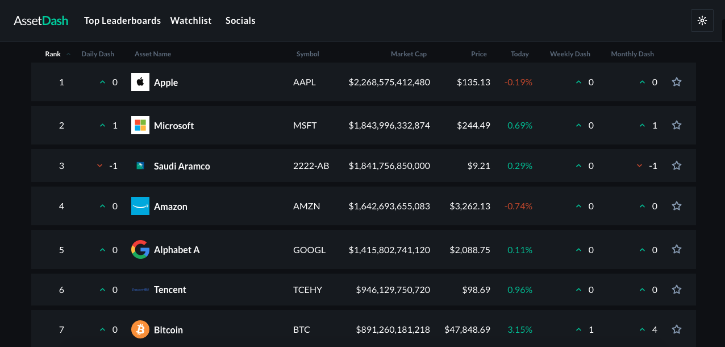Screen dimensions: 725x347
Task: Click Tencent market cap $946,129,750,720
Action: coord(393,290)
